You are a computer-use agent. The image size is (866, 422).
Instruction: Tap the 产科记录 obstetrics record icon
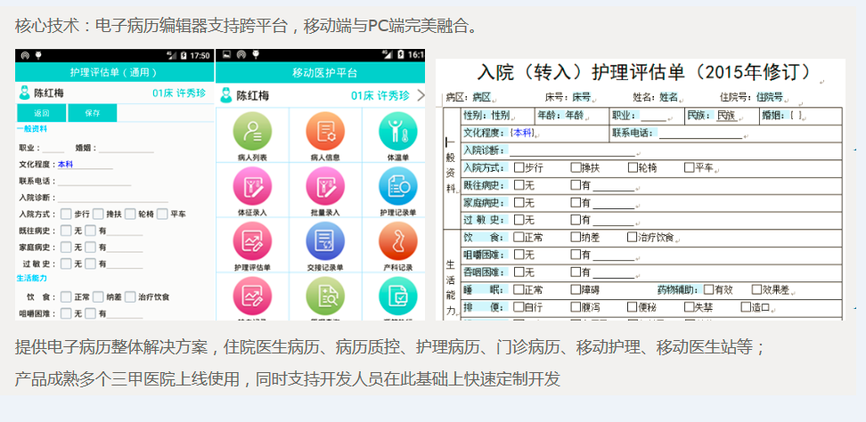click(x=397, y=240)
